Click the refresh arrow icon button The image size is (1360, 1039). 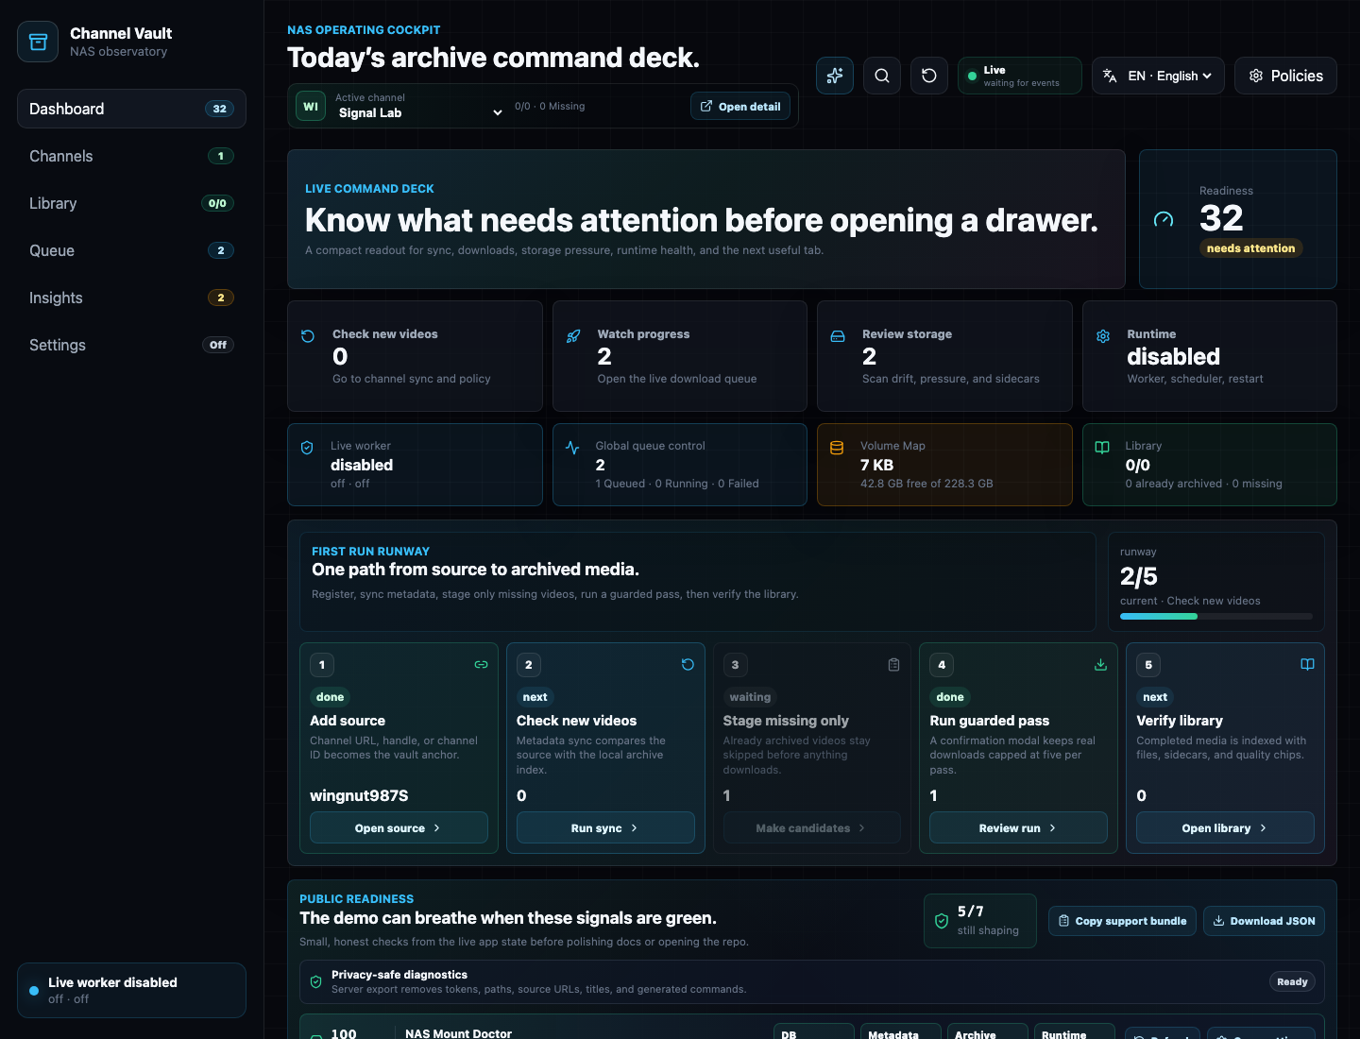pos(929,76)
